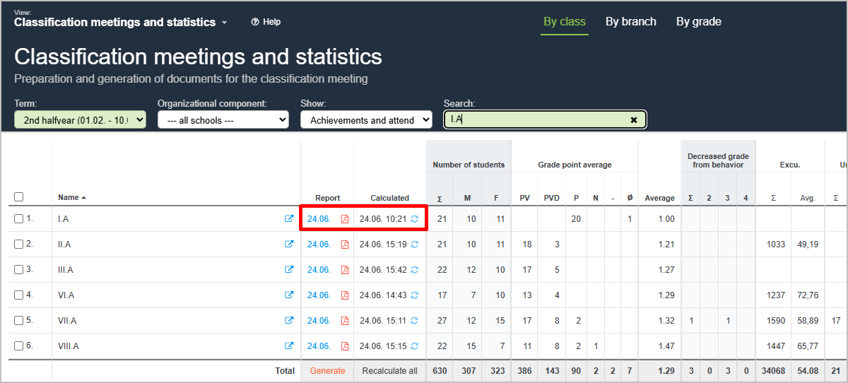Image resolution: width=848 pixels, height=383 pixels.
Task: Open PDF report for class III.A
Action: click(345, 270)
